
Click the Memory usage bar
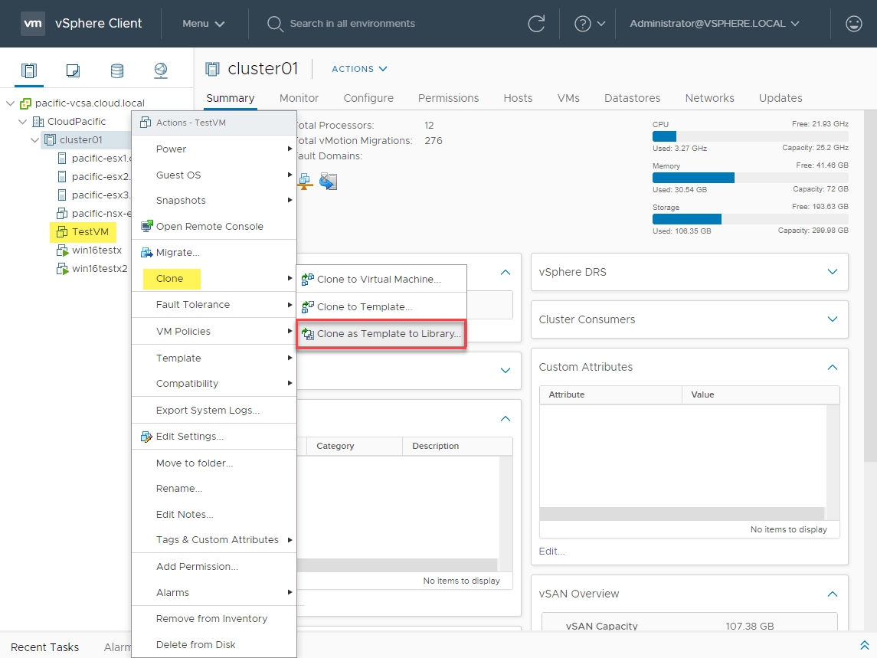click(x=750, y=178)
